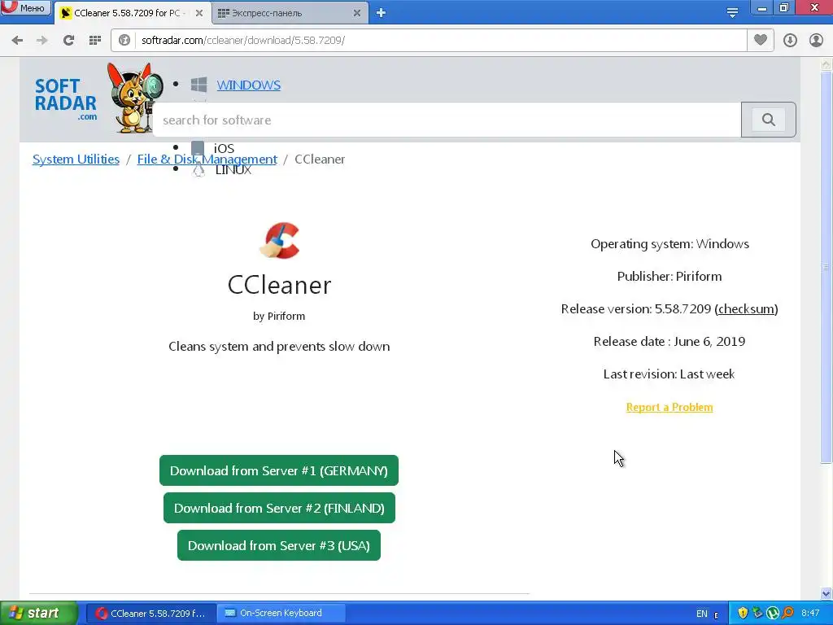
Task: Open the LINUX platform entry
Action: point(233,170)
